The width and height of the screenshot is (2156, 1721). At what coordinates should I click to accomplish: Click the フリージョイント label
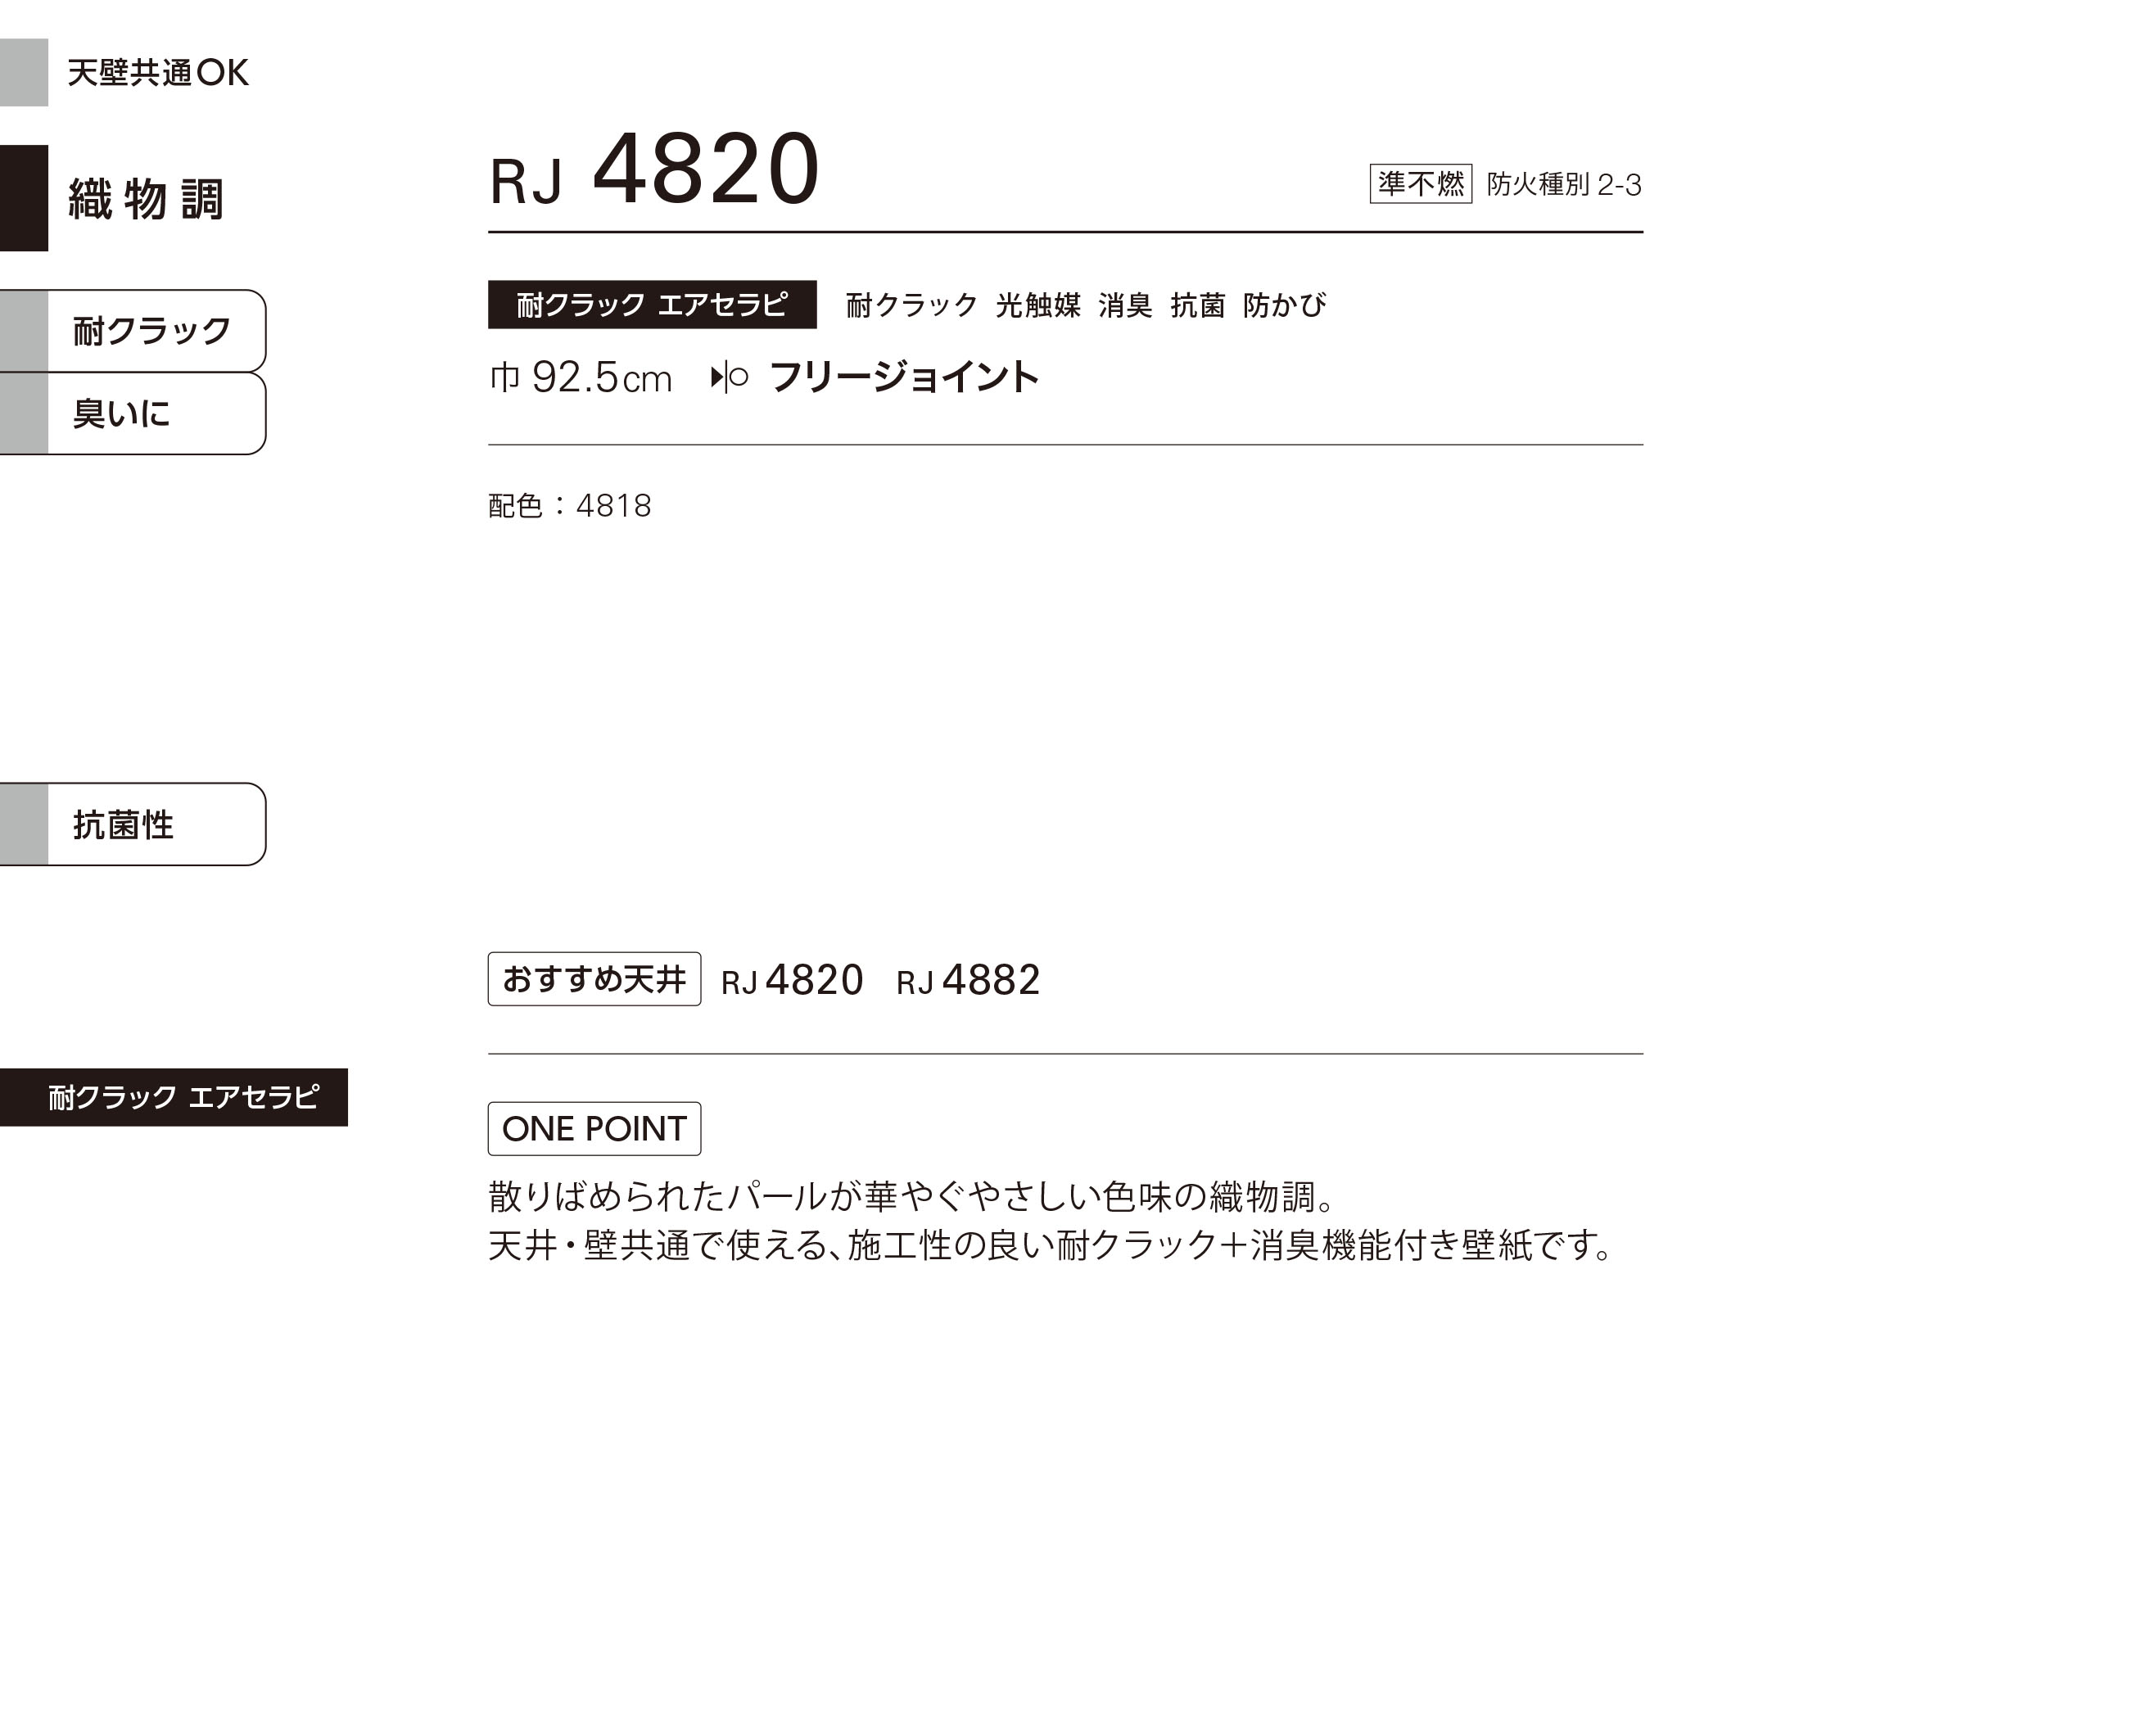pyautogui.click(x=904, y=378)
